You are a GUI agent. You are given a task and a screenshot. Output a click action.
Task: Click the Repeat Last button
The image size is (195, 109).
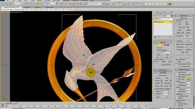pos(184,18)
